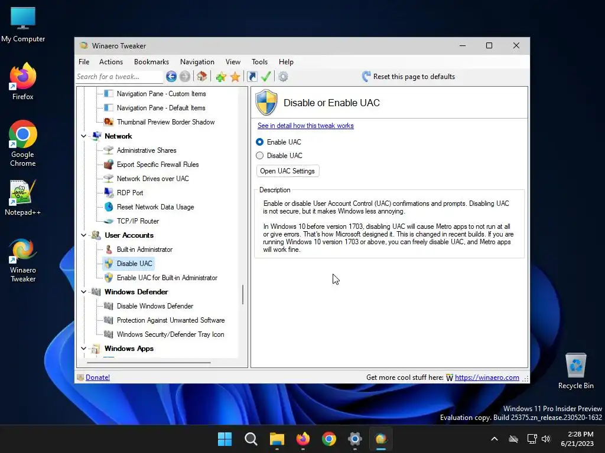605x453 pixels.
Task: Collapse the Windows Apps tree group
Action: pos(83,348)
